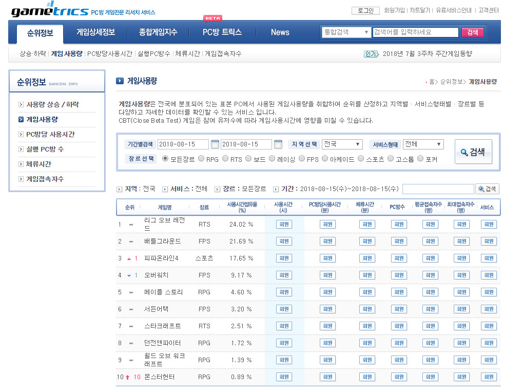Screen dimensions: 523x392
Task: Click the BETA badge above PC방 트릭스
Action: tap(212, 18)
